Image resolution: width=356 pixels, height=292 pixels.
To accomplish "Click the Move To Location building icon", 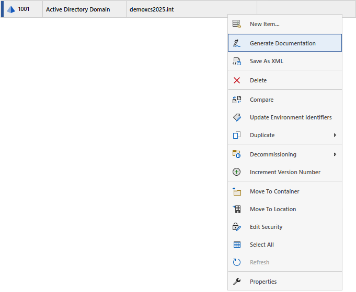I will tap(236, 209).
